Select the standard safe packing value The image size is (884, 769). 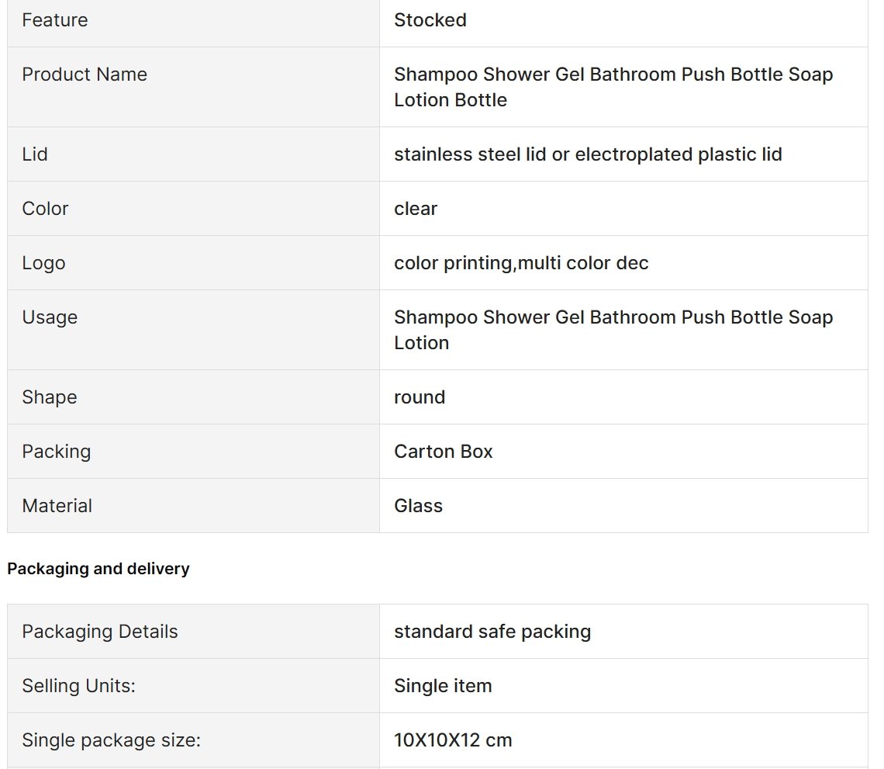[492, 632]
